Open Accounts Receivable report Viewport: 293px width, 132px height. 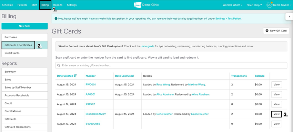24,95
